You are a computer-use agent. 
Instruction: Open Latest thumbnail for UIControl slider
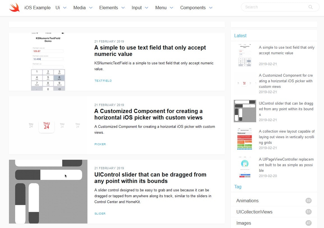245,111
